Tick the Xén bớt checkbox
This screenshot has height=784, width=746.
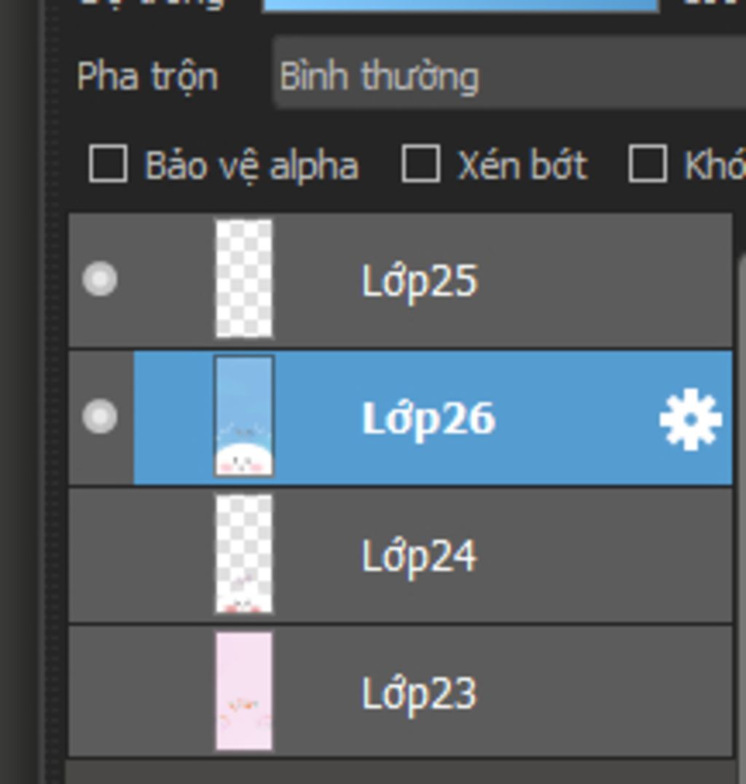(x=420, y=163)
